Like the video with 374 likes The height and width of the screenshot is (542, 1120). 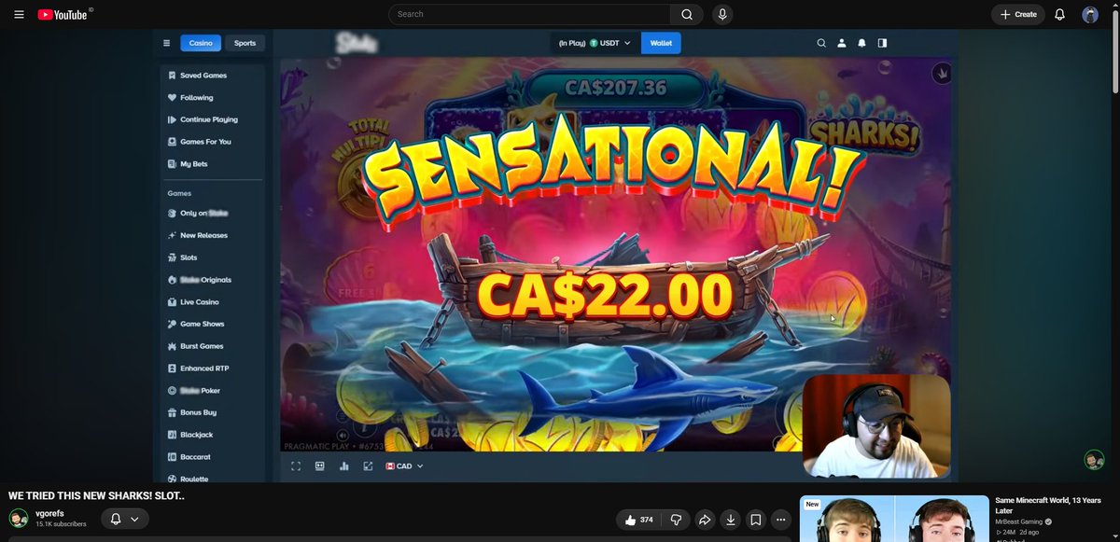point(640,520)
